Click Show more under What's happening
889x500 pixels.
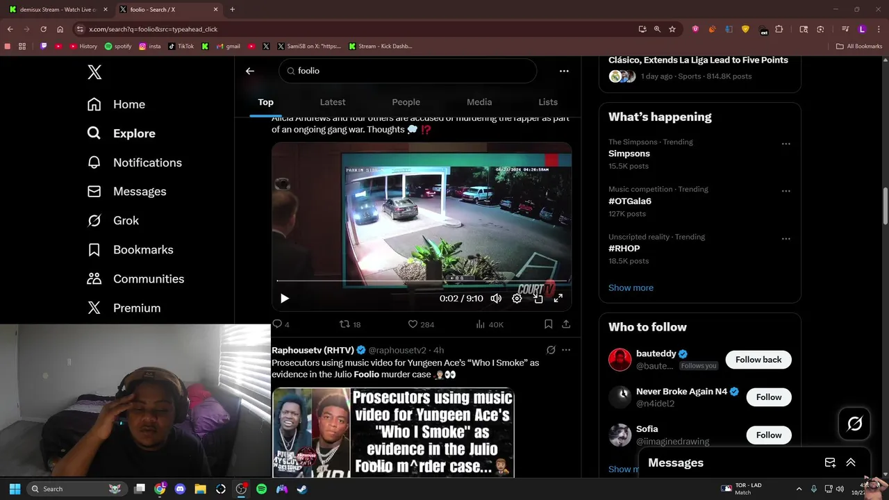coord(631,288)
